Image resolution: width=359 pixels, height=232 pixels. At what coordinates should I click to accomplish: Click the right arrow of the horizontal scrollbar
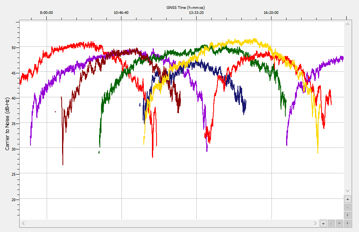click(x=315, y=223)
